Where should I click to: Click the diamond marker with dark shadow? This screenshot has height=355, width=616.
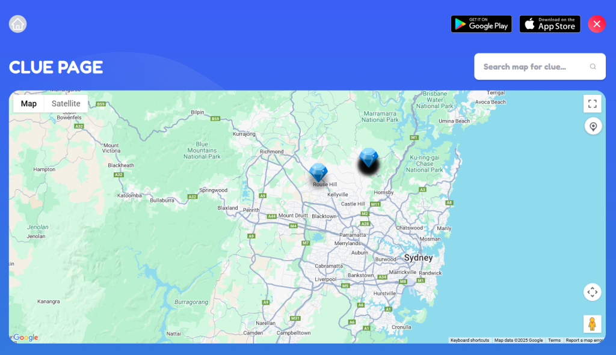click(x=368, y=159)
